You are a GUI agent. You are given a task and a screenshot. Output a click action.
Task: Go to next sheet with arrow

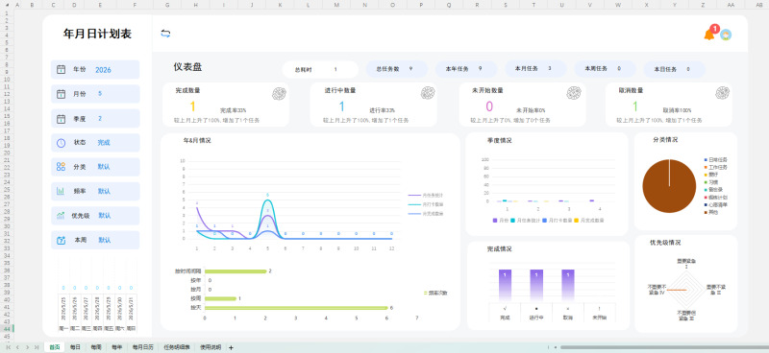pyautogui.click(x=27, y=347)
